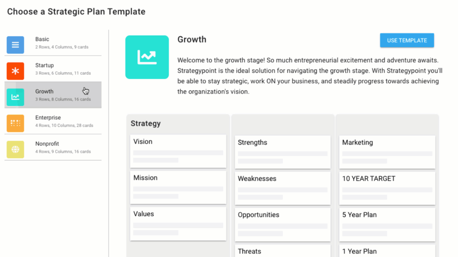Image resolution: width=458 pixels, height=257 pixels.
Task: Click the Opportunities card
Action: [282, 224]
